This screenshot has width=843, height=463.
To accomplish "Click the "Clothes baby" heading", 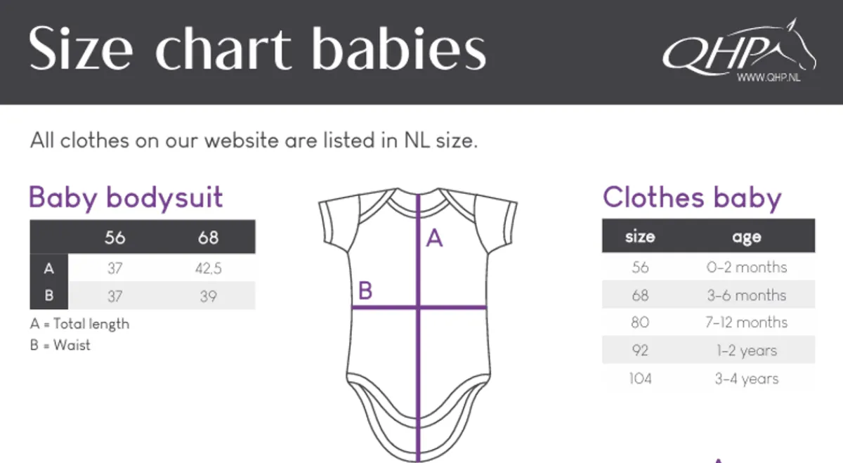I will click(x=692, y=197).
